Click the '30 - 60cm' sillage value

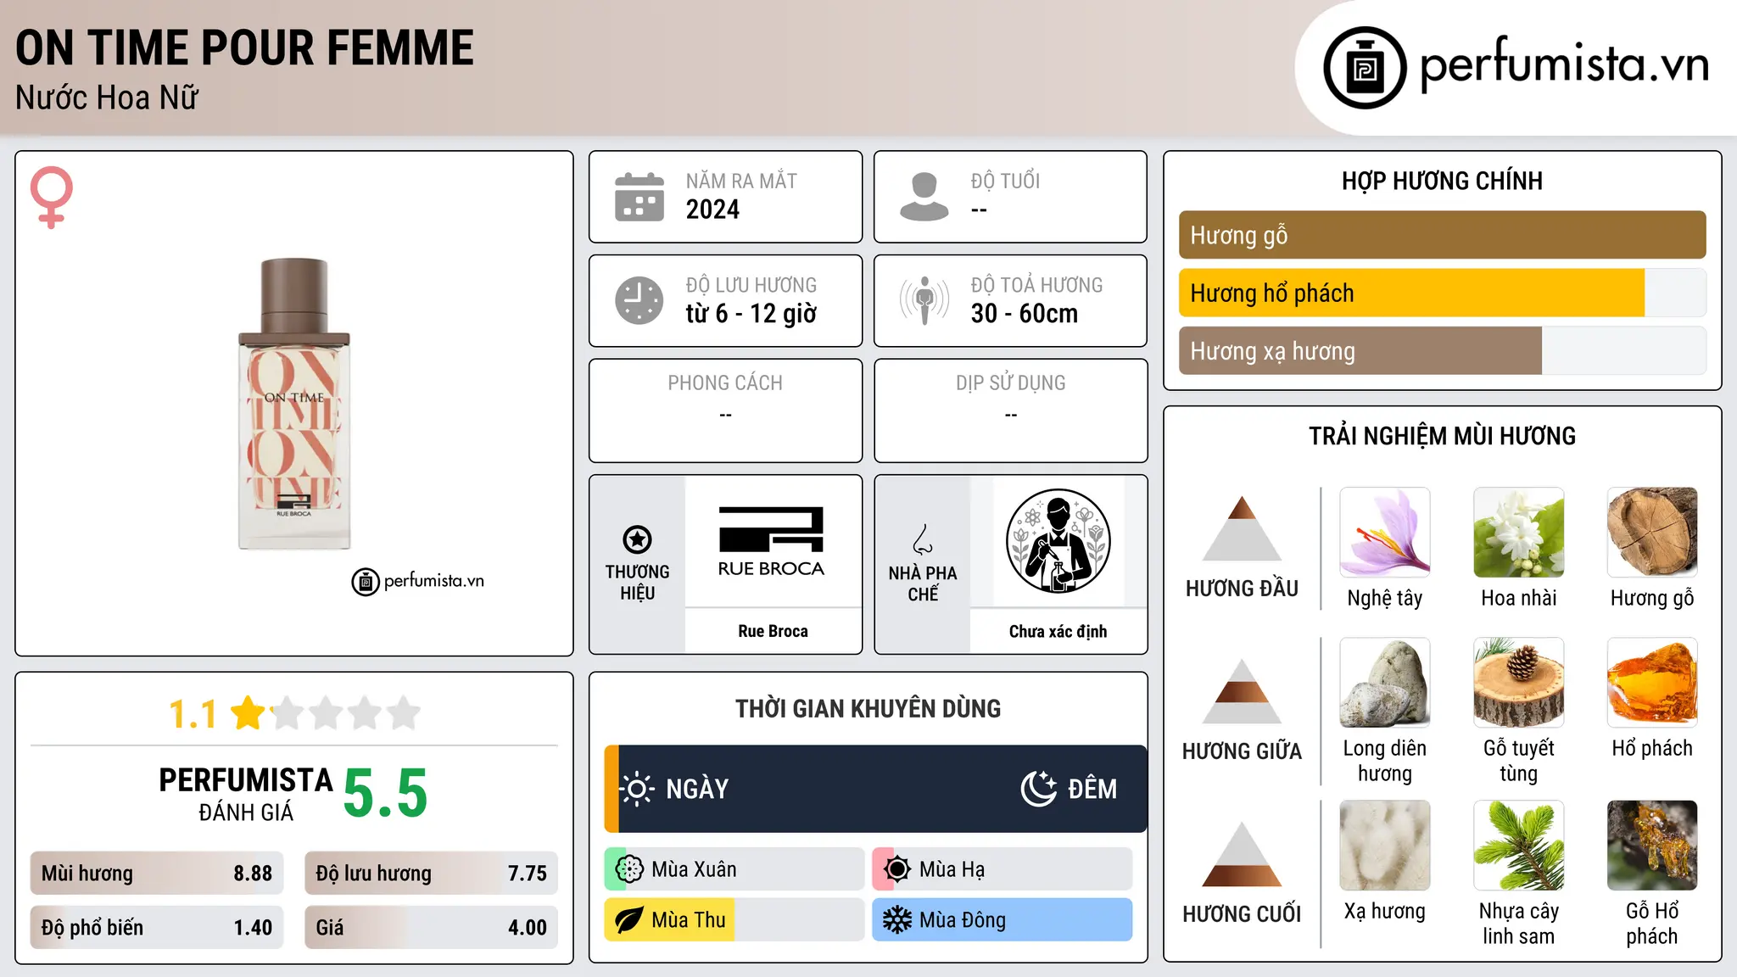[x=1025, y=314]
